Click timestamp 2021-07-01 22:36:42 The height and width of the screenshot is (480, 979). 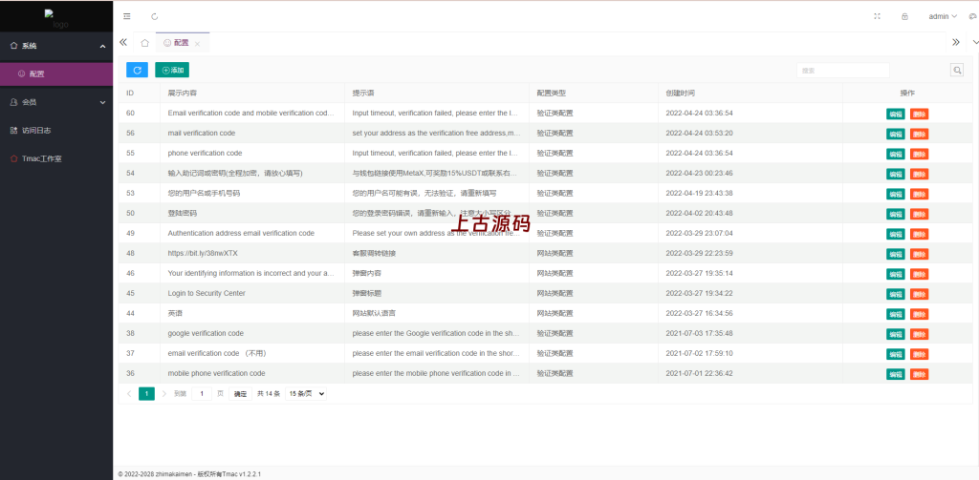coord(699,373)
